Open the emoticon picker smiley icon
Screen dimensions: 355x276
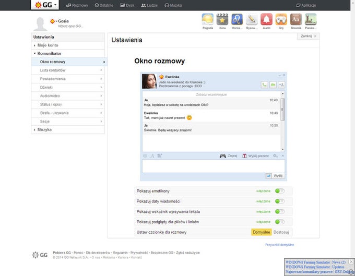pyautogui.click(x=145, y=155)
